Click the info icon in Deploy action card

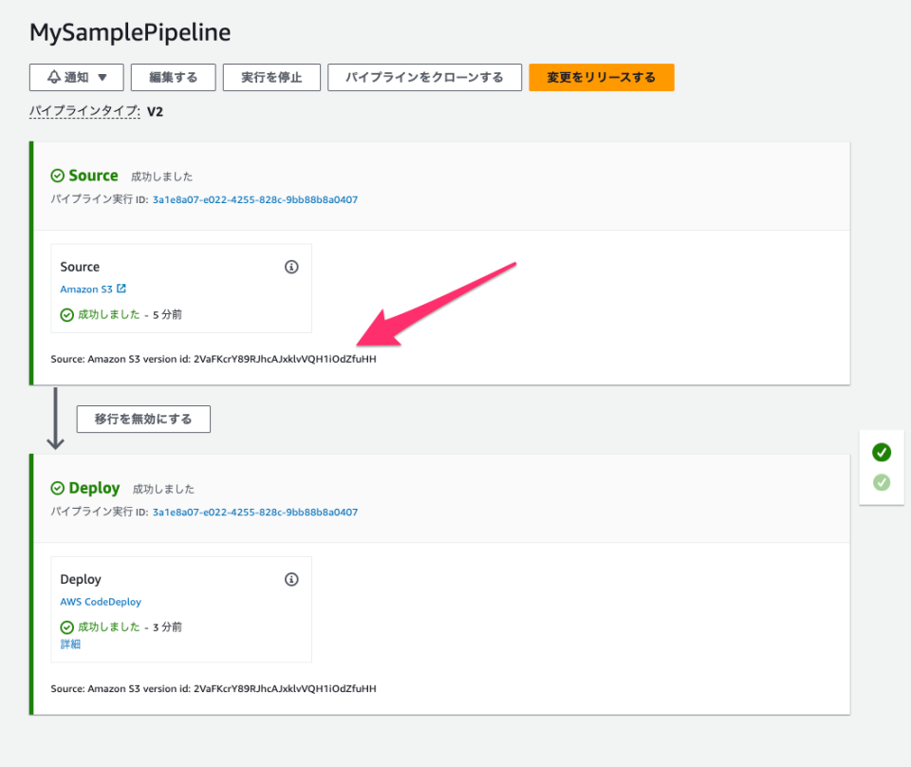[291, 579]
